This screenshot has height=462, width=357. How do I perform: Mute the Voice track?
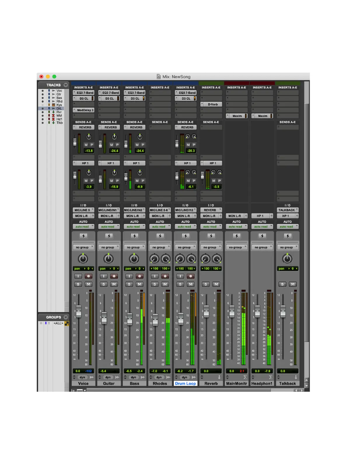tap(88, 284)
